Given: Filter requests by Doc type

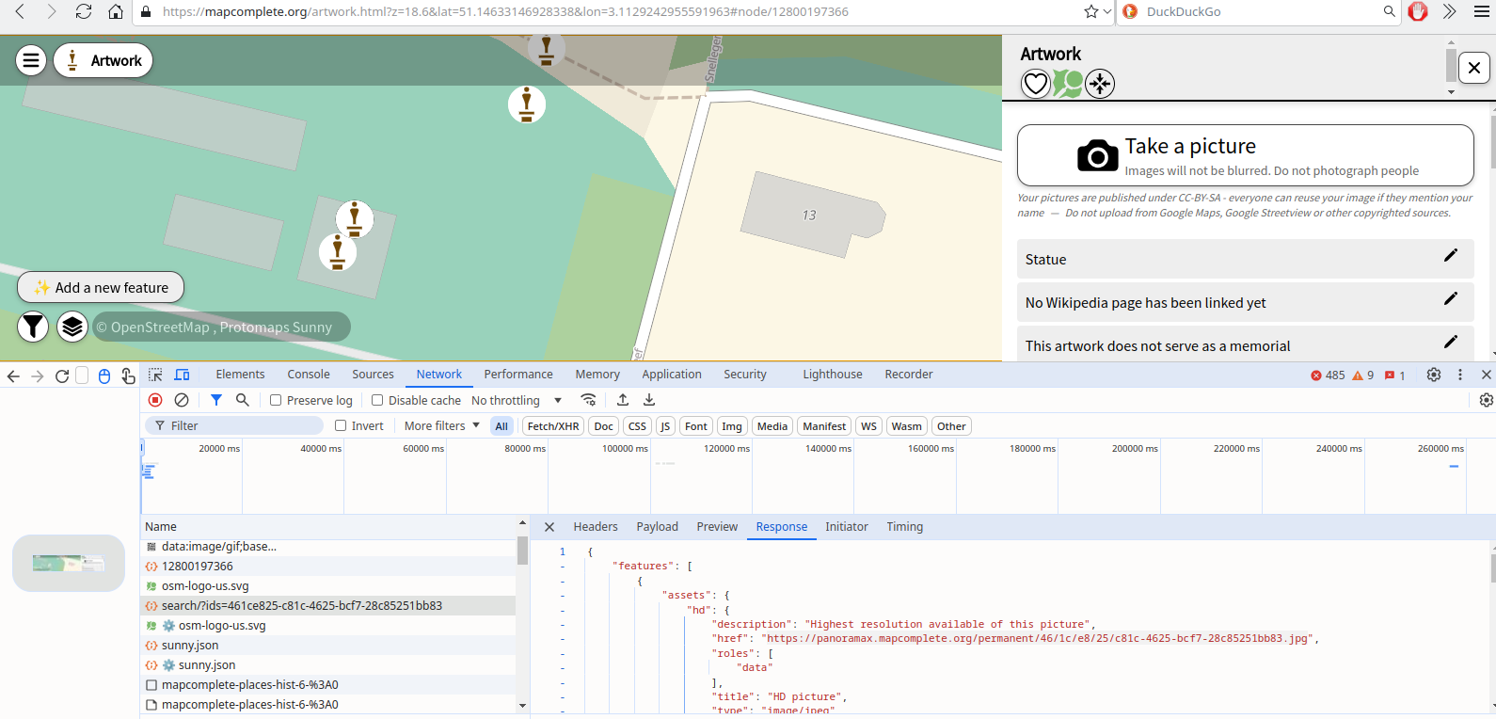Looking at the screenshot, I should pyautogui.click(x=604, y=426).
